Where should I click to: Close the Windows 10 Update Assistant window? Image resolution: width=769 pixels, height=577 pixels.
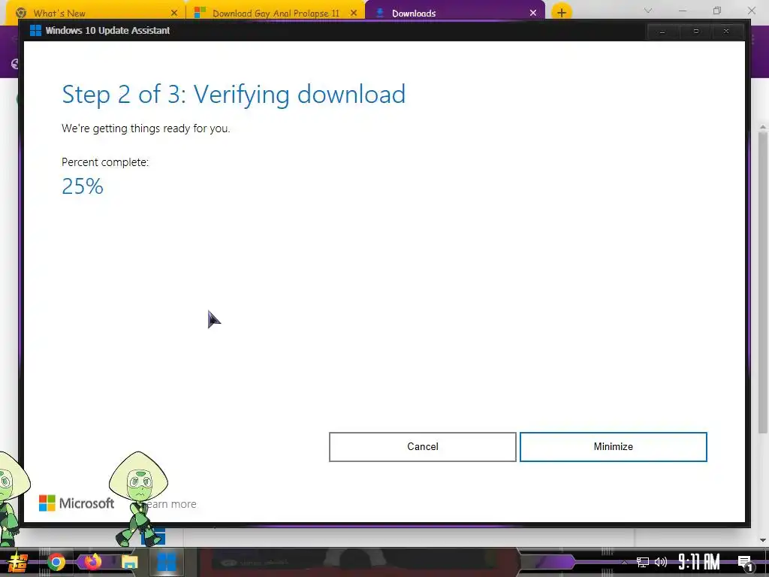tap(726, 31)
